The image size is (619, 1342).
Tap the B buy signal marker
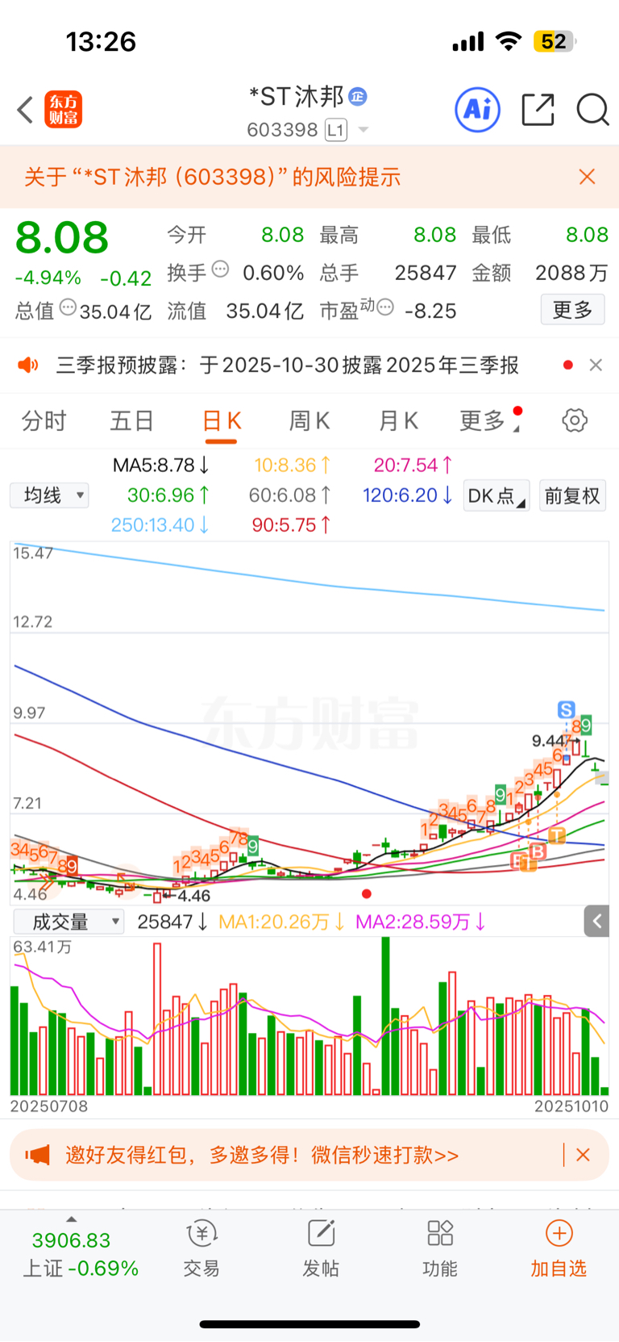pyautogui.click(x=538, y=851)
